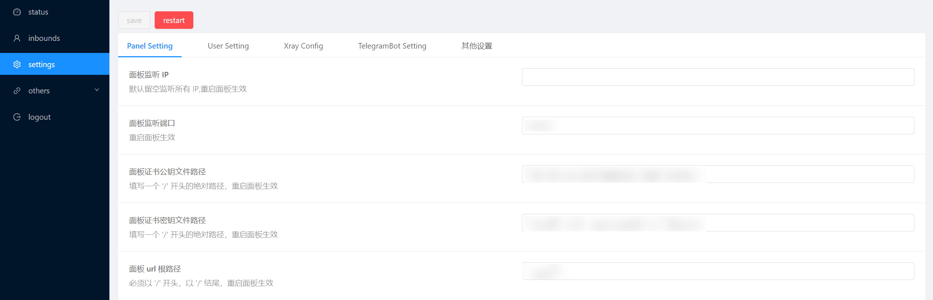Click the inbounds user icon
The height and width of the screenshot is (300, 933).
click(x=17, y=38)
